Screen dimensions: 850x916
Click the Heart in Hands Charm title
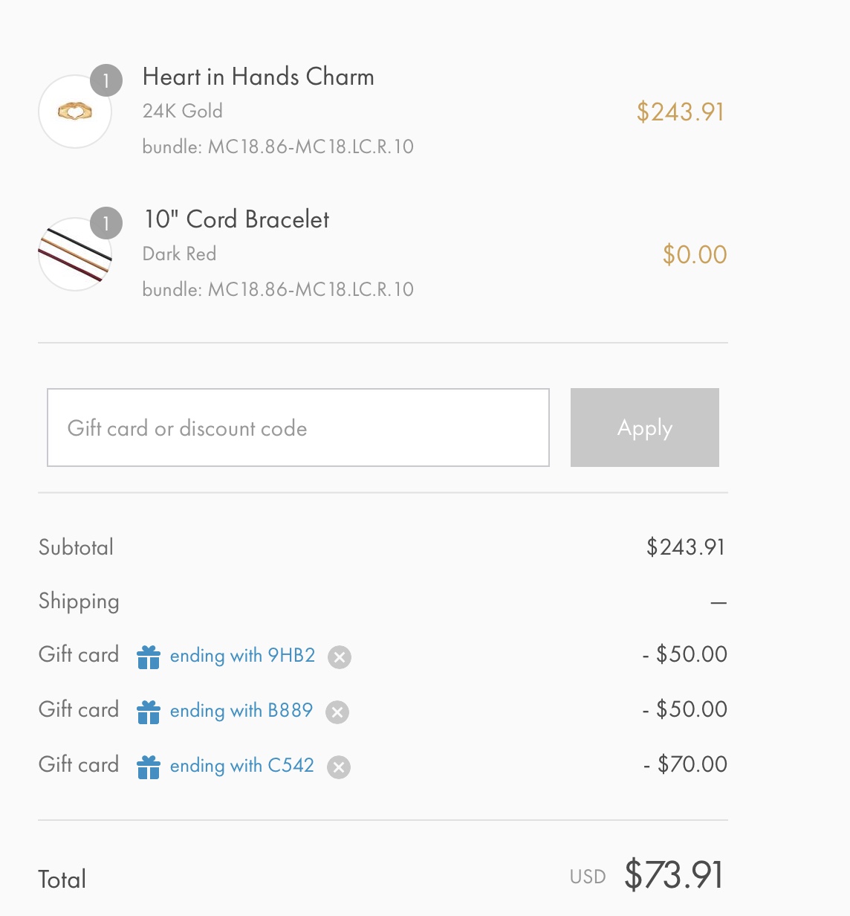pos(259,77)
